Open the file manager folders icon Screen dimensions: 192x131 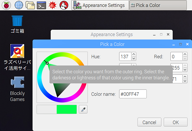coord(30,5)
